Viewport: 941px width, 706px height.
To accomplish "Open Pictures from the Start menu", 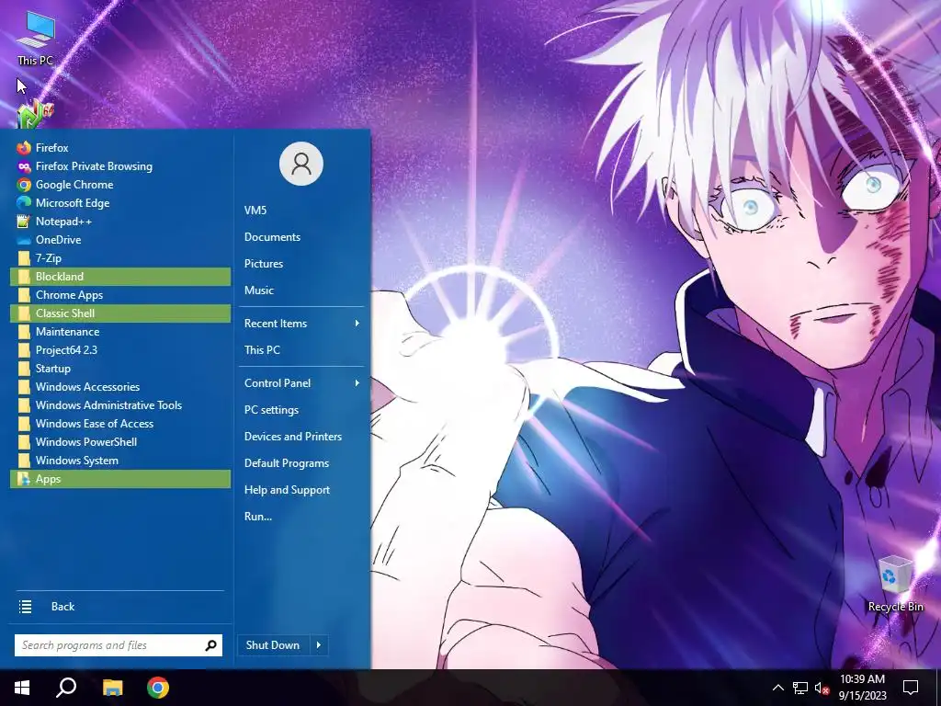I will tap(301, 264).
